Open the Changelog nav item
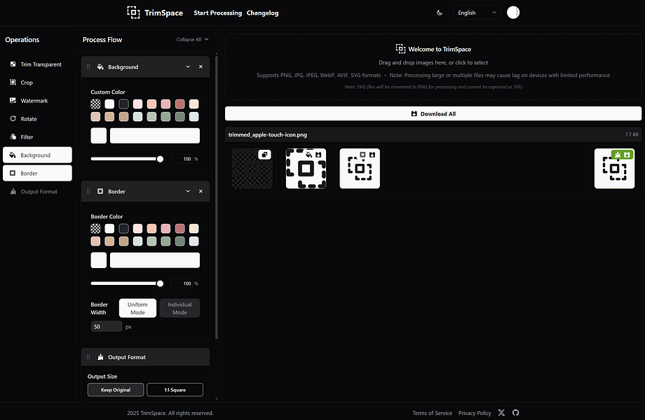 (x=262, y=13)
